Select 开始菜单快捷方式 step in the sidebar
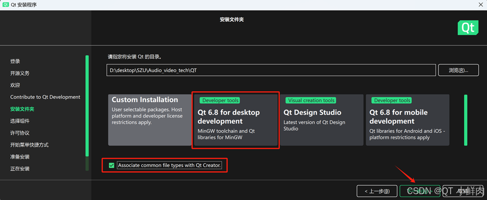 (x=29, y=145)
